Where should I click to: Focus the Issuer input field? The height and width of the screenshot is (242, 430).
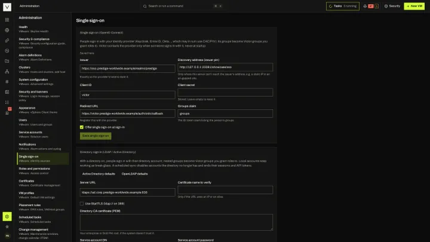coord(128,68)
